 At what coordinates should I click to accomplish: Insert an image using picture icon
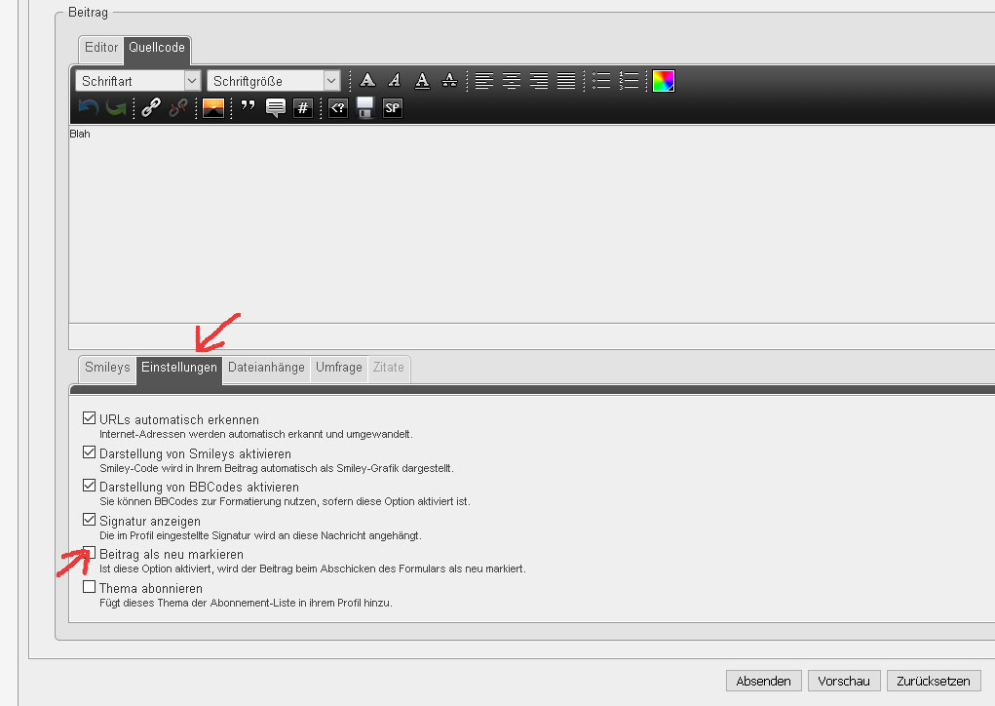213,108
